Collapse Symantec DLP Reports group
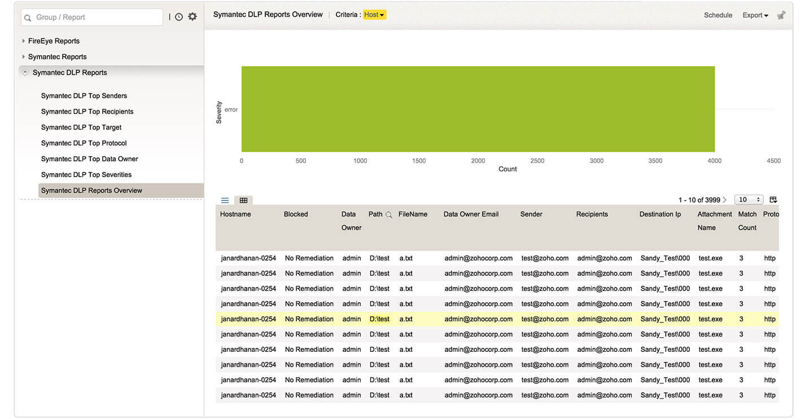Screen dimensions: 810x420 pyautogui.click(x=25, y=72)
